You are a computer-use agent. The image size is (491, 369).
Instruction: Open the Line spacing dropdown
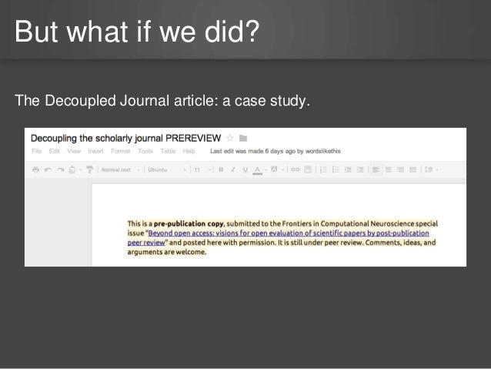[431, 169]
